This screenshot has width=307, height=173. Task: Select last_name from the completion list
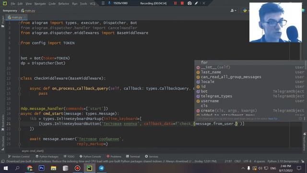click(250, 72)
